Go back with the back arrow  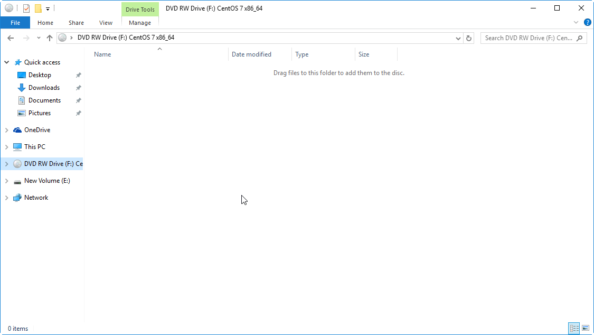click(x=11, y=38)
